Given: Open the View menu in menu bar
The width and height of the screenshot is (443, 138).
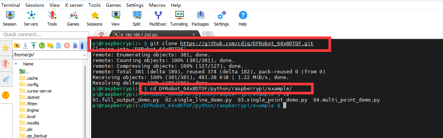Looking at the screenshot, I should [54, 5].
